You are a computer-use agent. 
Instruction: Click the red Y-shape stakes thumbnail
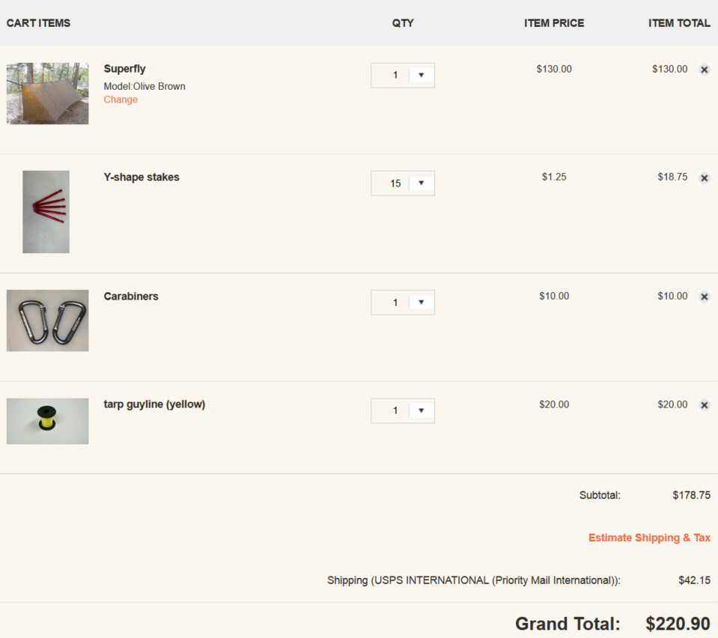point(46,212)
